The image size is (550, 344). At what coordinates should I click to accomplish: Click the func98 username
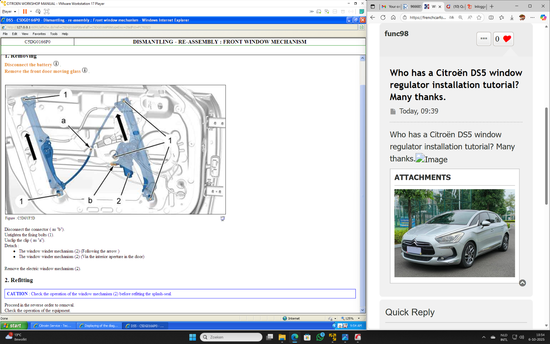(396, 34)
